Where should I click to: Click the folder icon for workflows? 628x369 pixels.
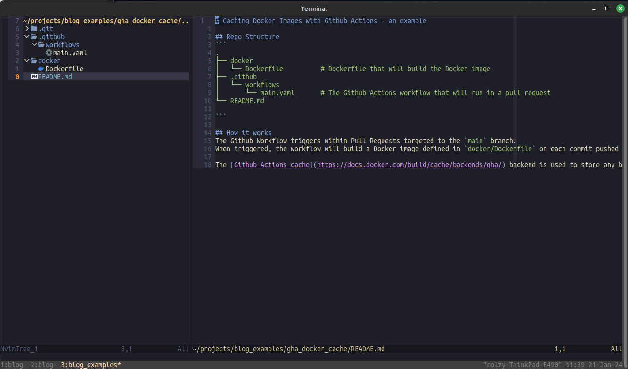click(42, 44)
